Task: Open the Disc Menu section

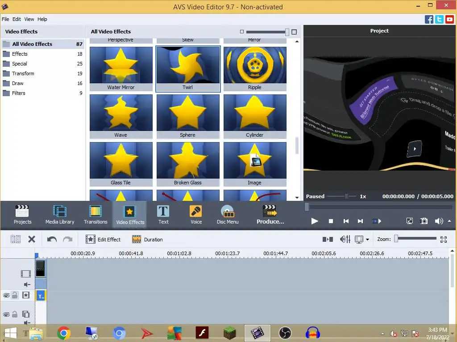Action: point(228,215)
